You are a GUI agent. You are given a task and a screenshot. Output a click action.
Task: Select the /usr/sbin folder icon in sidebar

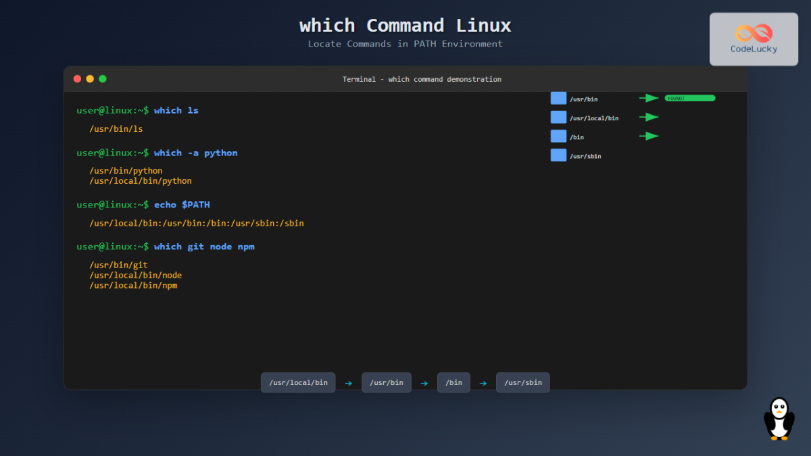coord(558,155)
